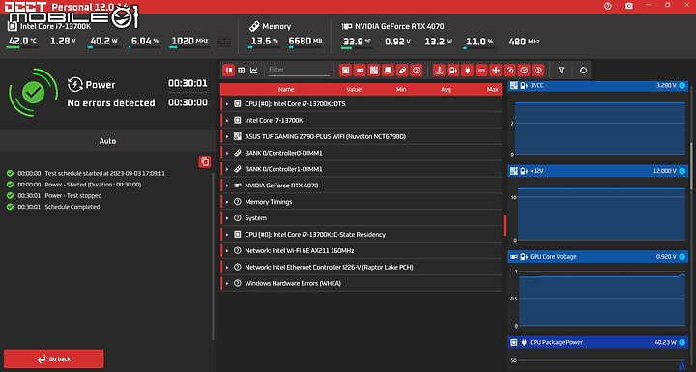Click the 'Schedule Completed' log entry
The image size is (696, 372).
[72, 207]
